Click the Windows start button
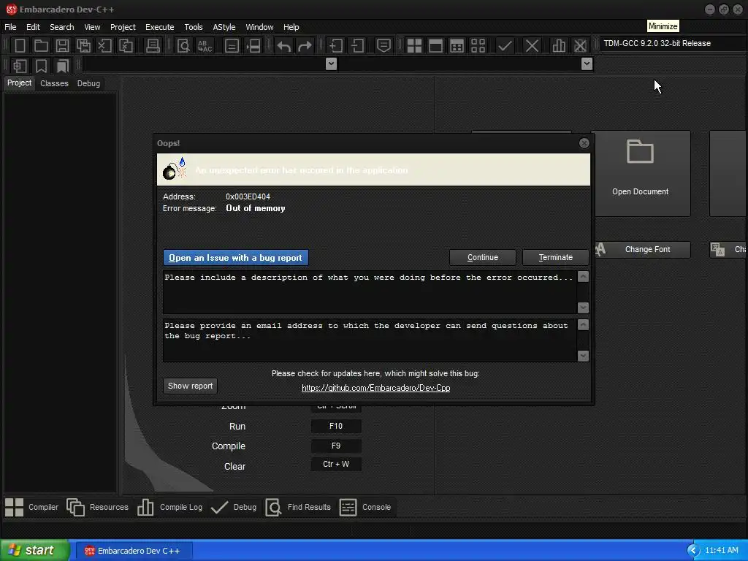 click(x=34, y=551)
